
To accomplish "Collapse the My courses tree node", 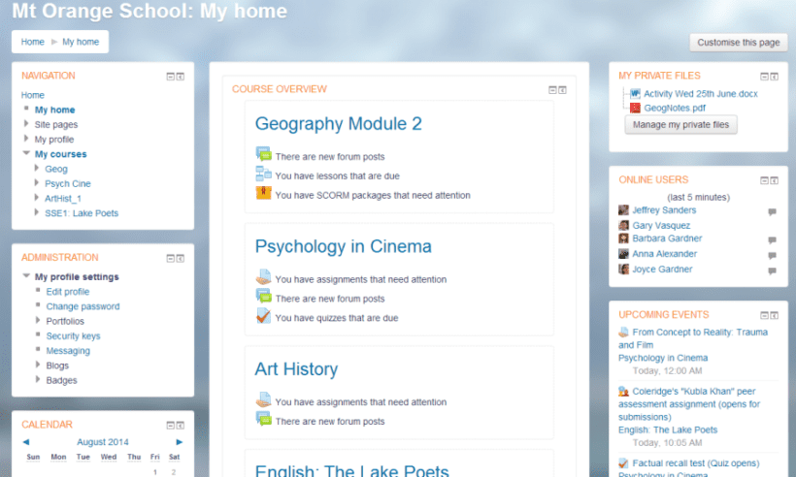I will [26, 154].
